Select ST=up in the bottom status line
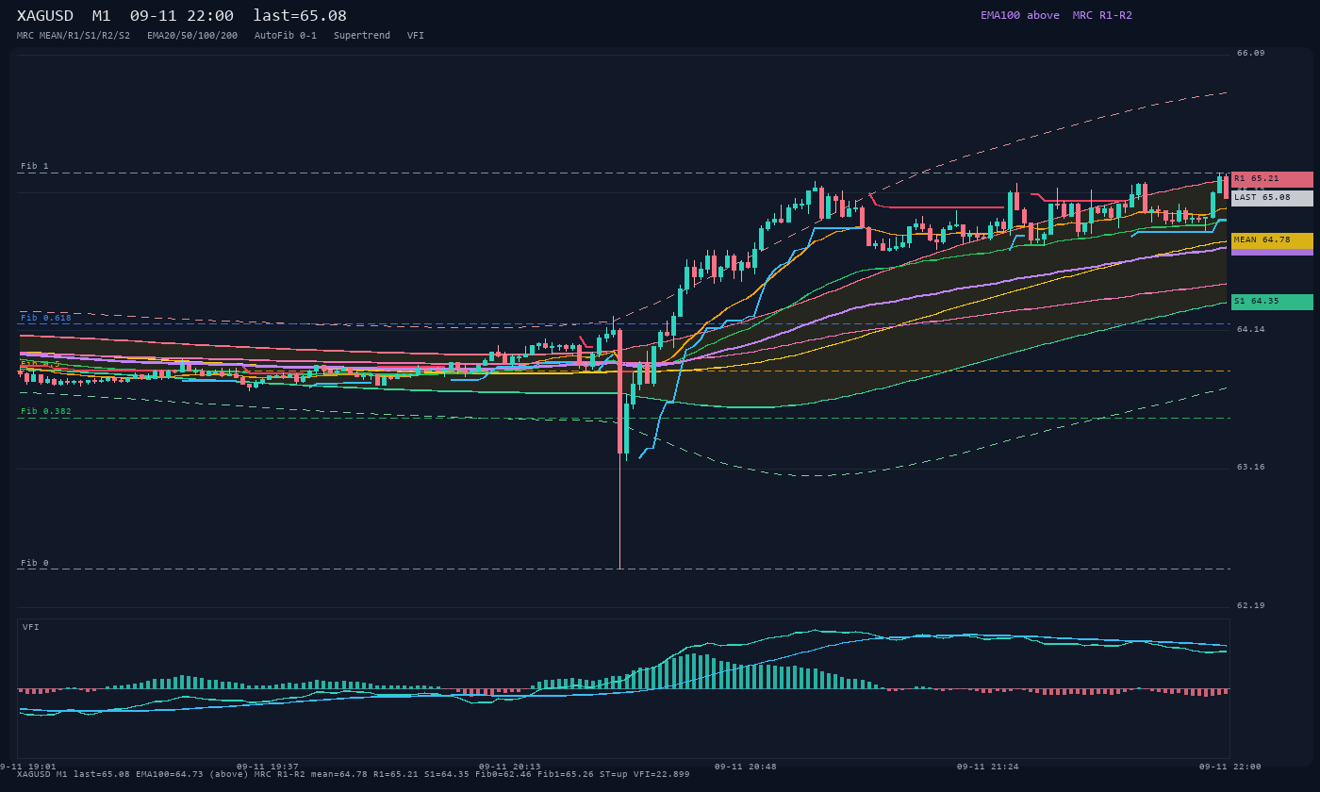 pos(614,774)
